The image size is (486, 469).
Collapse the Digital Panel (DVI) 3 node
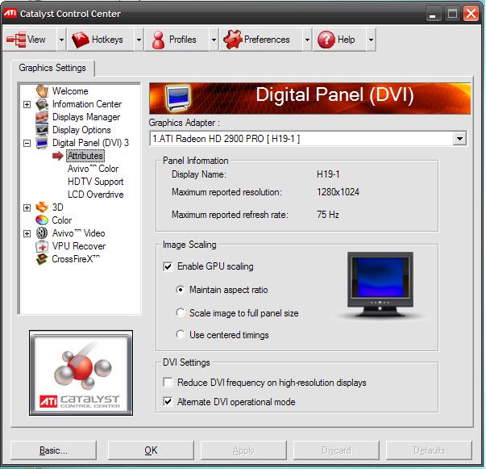click(x=27, y=143)
